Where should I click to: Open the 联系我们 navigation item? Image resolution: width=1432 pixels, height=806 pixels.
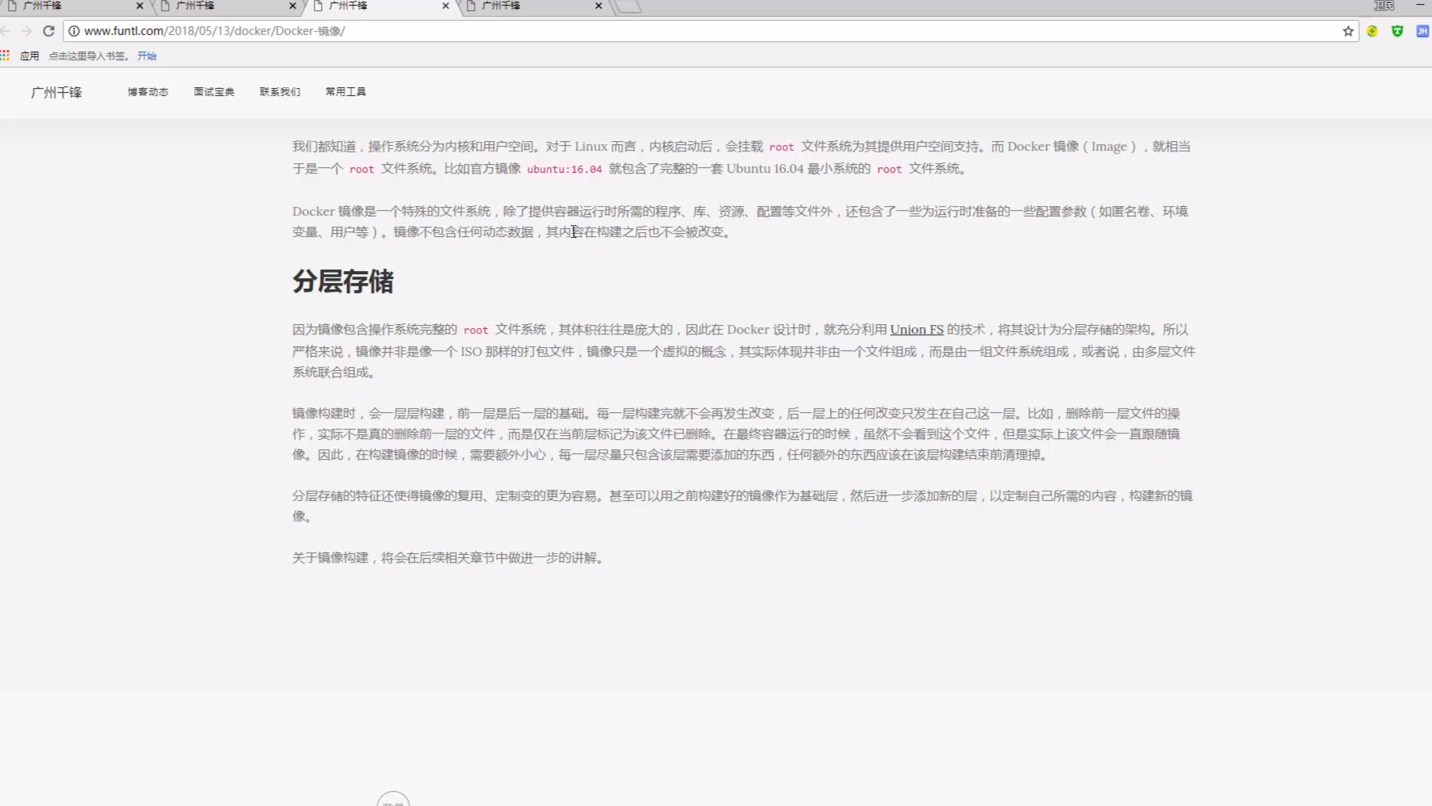click(x=280, y=92)
